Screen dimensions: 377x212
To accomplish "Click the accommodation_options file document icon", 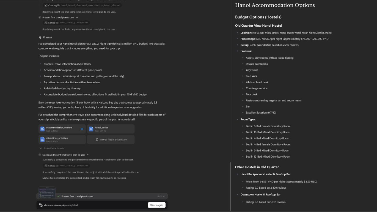I will (x=42, y=129).
